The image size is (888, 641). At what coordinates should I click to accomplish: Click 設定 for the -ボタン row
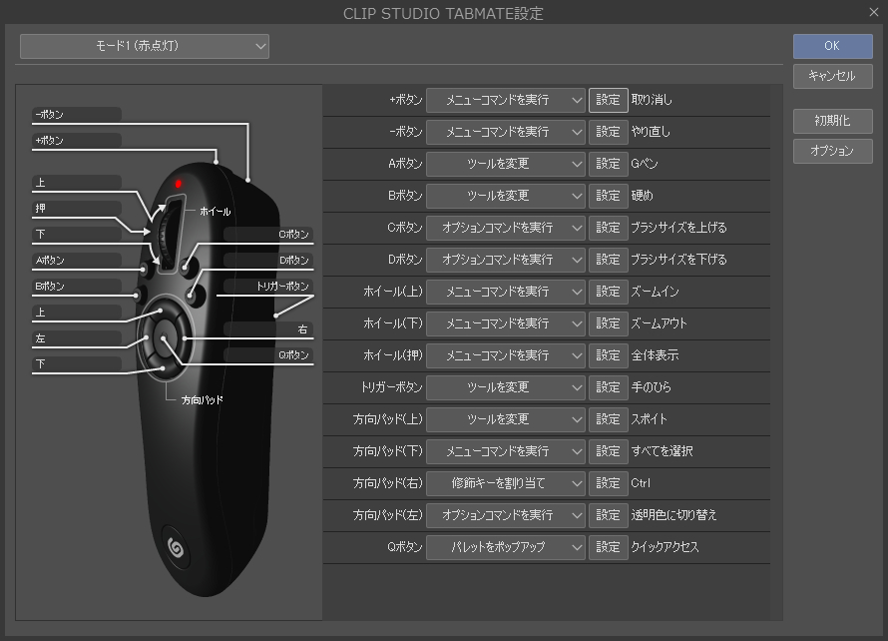tap(609, 132)
